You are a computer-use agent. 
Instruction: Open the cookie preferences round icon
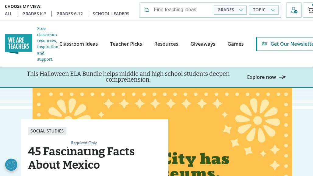(11, 165)
